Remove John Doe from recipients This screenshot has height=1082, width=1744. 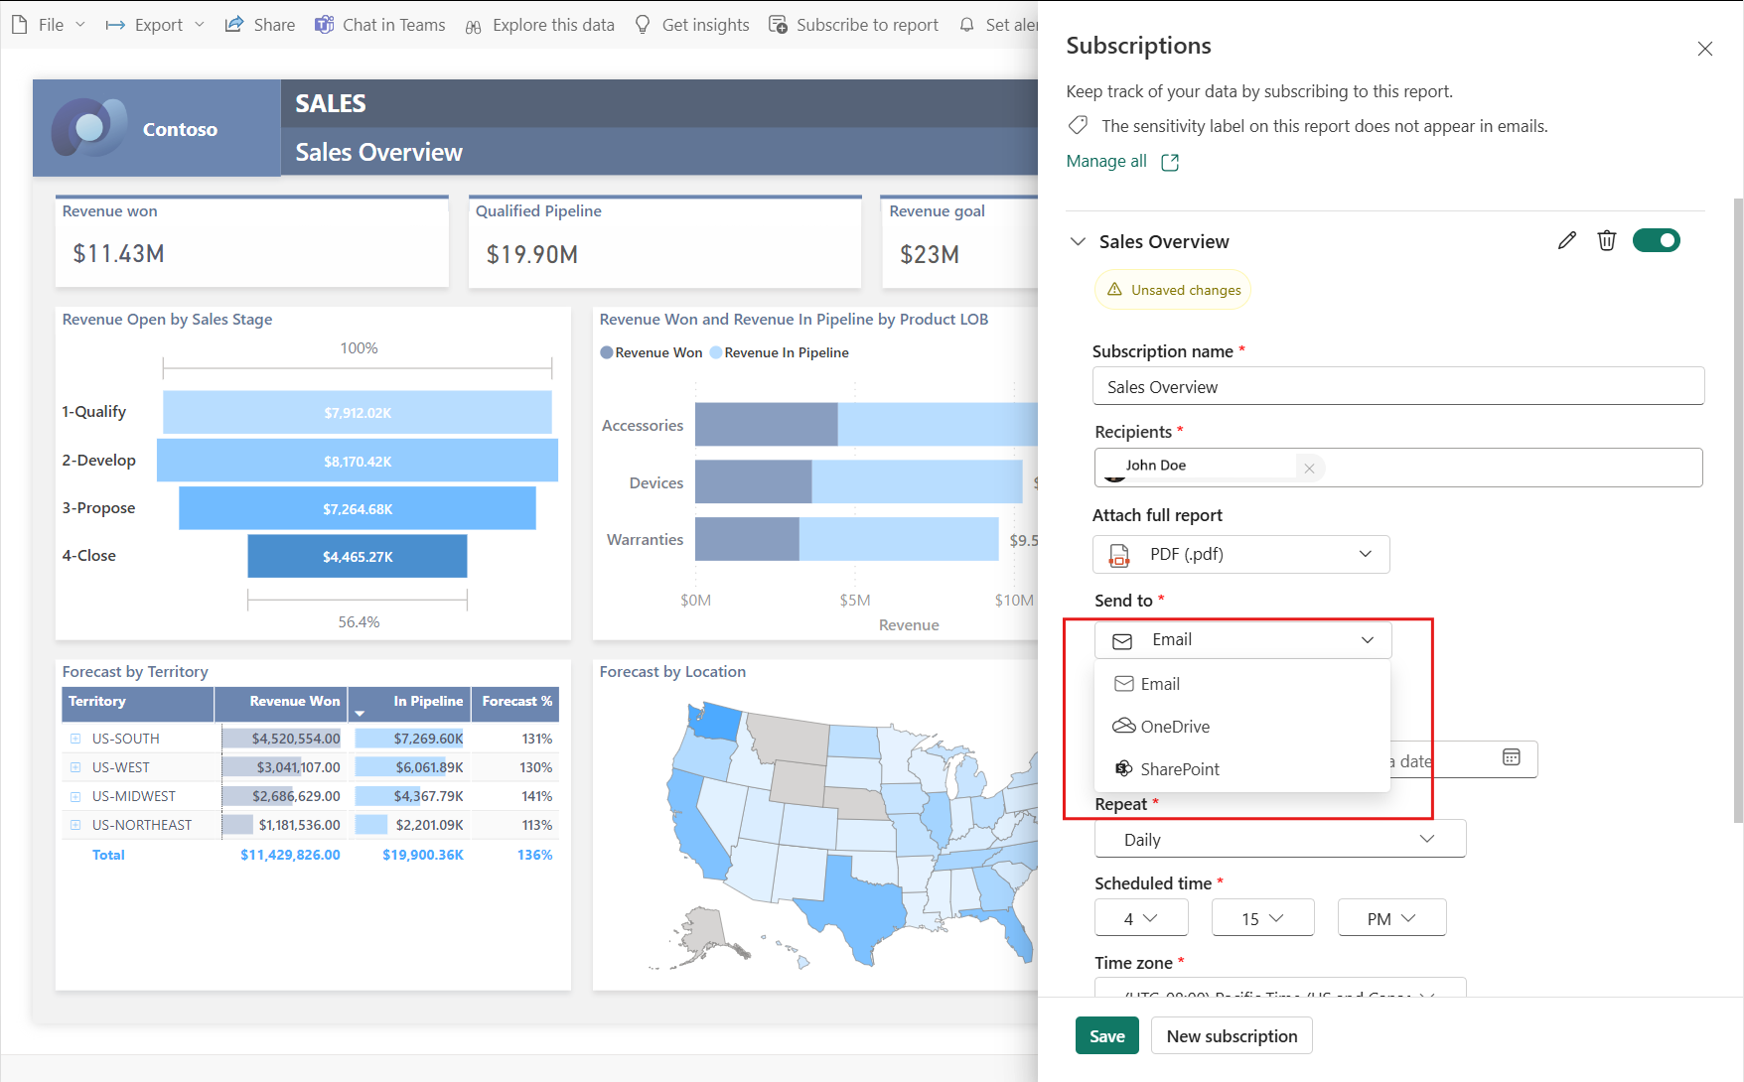[1309, 468]
